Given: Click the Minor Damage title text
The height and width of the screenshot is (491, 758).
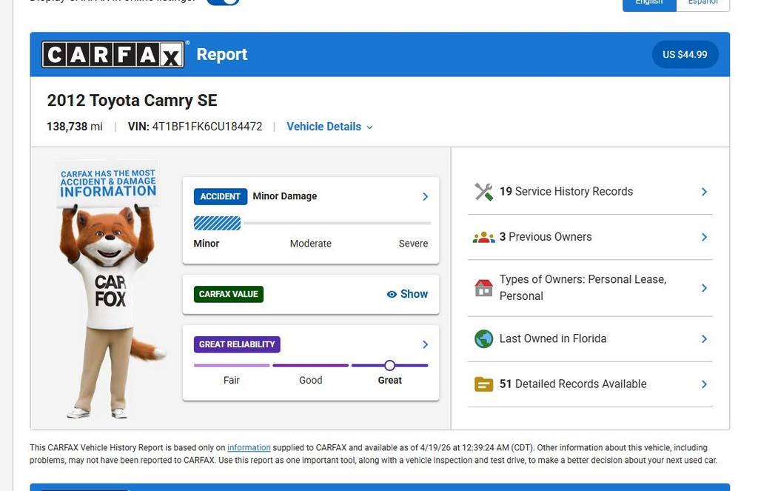Looking at the screenshot, I should (x=285, y=196).
